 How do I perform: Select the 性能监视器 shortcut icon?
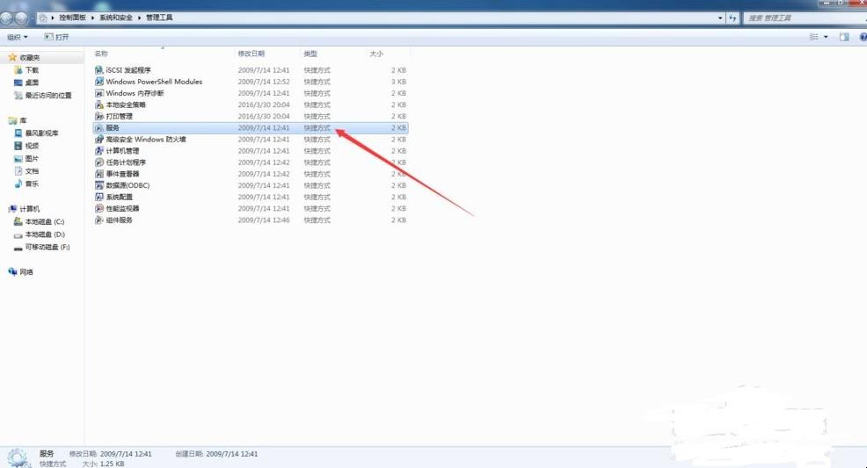[x=99, y=209]
